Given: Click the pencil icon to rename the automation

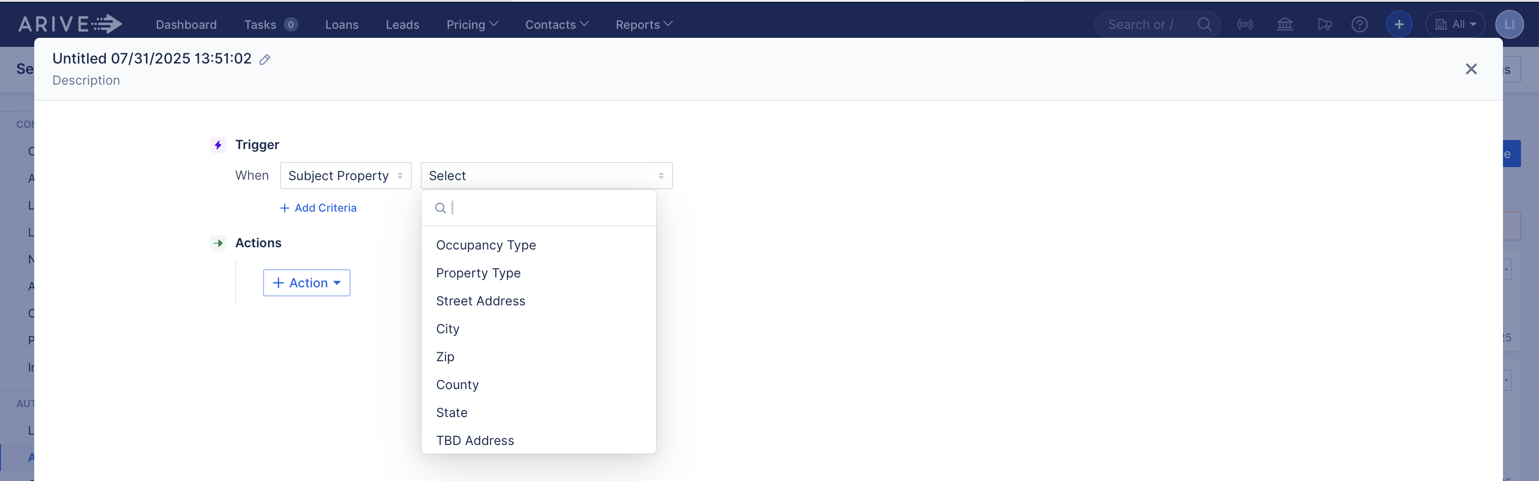Looking at the screenshot, I should click(265, 59).
